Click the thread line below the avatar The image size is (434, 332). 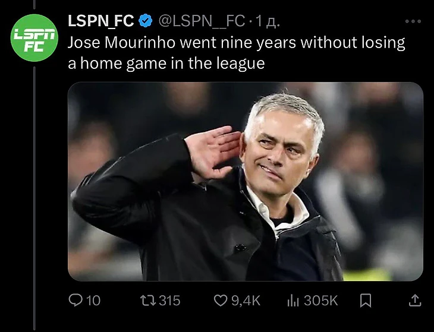pyautogui.click(x=34, y=178)
